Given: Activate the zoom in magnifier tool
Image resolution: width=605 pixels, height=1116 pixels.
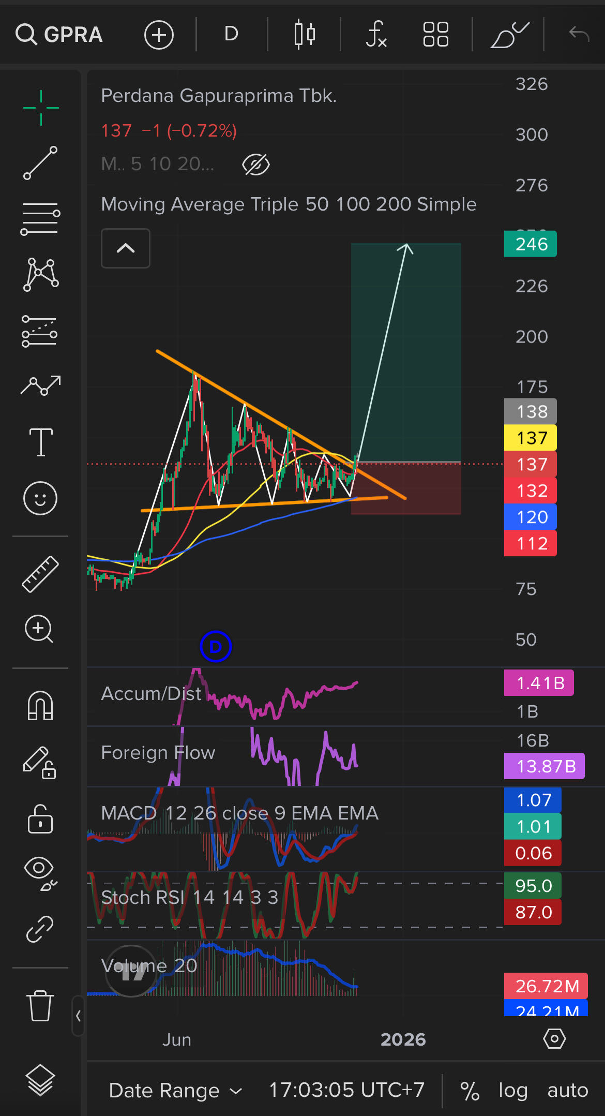Looking at the screenshot, I should pos(39,629).
